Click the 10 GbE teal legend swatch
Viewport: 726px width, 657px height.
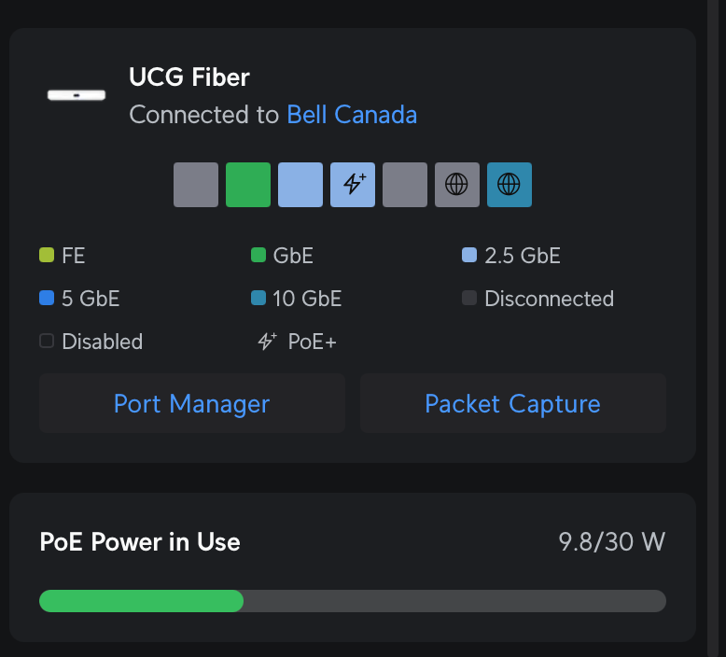click(x=258, y=299)
